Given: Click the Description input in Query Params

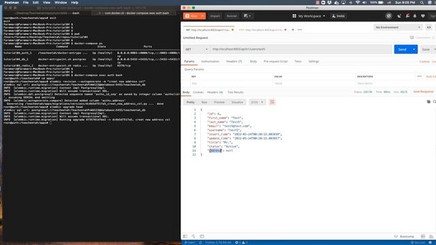Looking at the screenshot, I should tap(385, 83).
